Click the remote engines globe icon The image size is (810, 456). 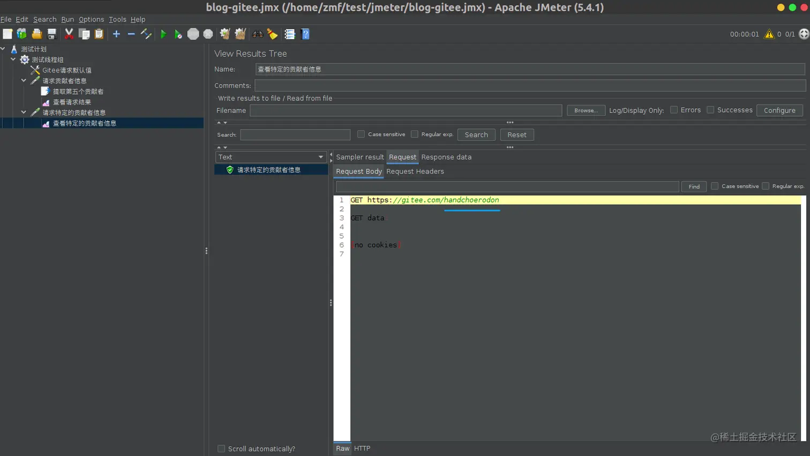point(804,34)
